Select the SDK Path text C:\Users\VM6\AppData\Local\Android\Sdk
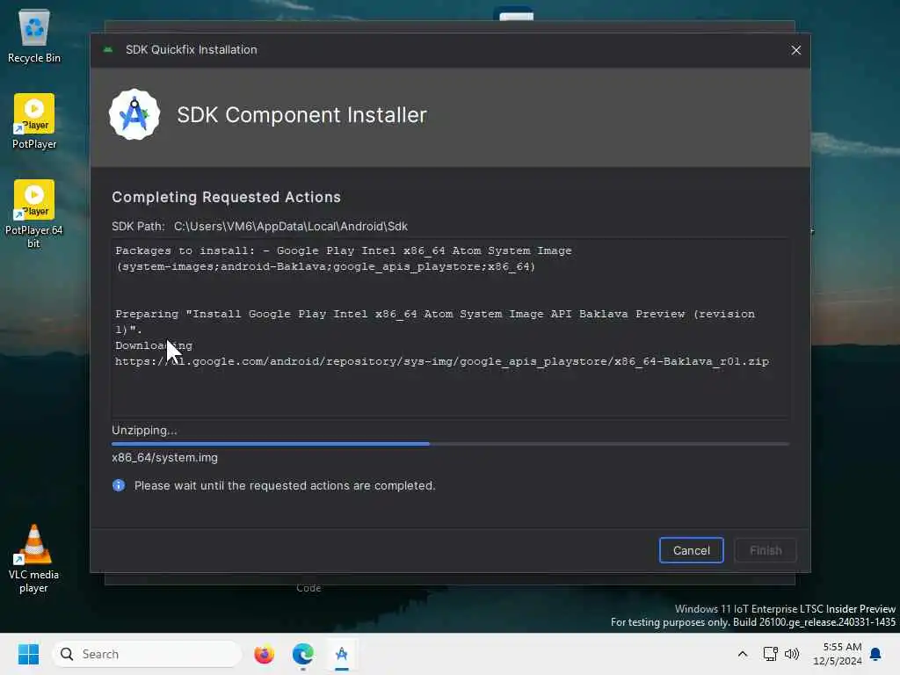This screenshot has width=900, height=675. (290, 226)
